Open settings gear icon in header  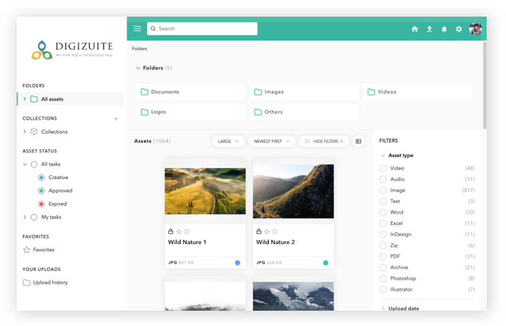pyautogui.click(x=459, y=29)
